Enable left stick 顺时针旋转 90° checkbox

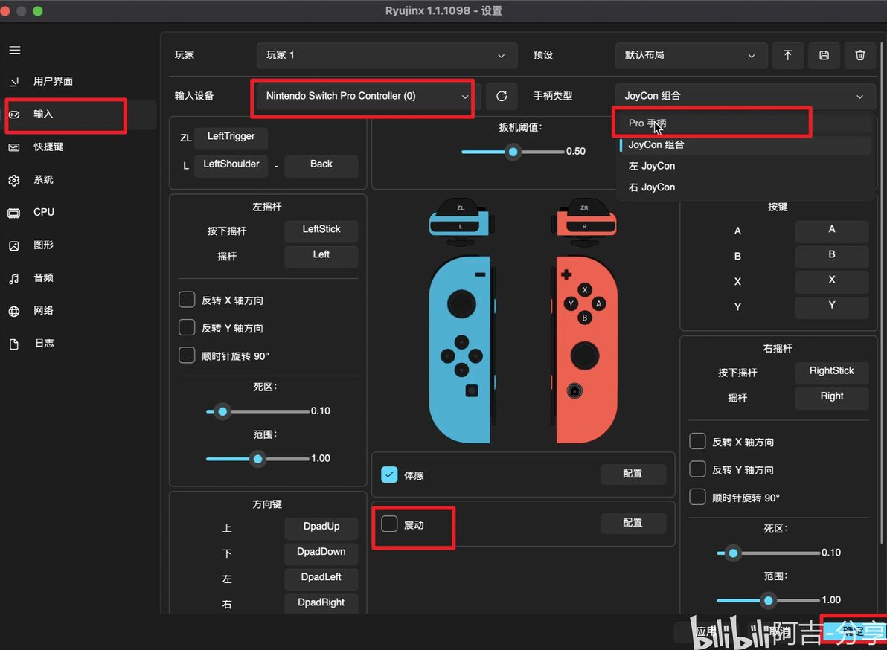(187, 355)
